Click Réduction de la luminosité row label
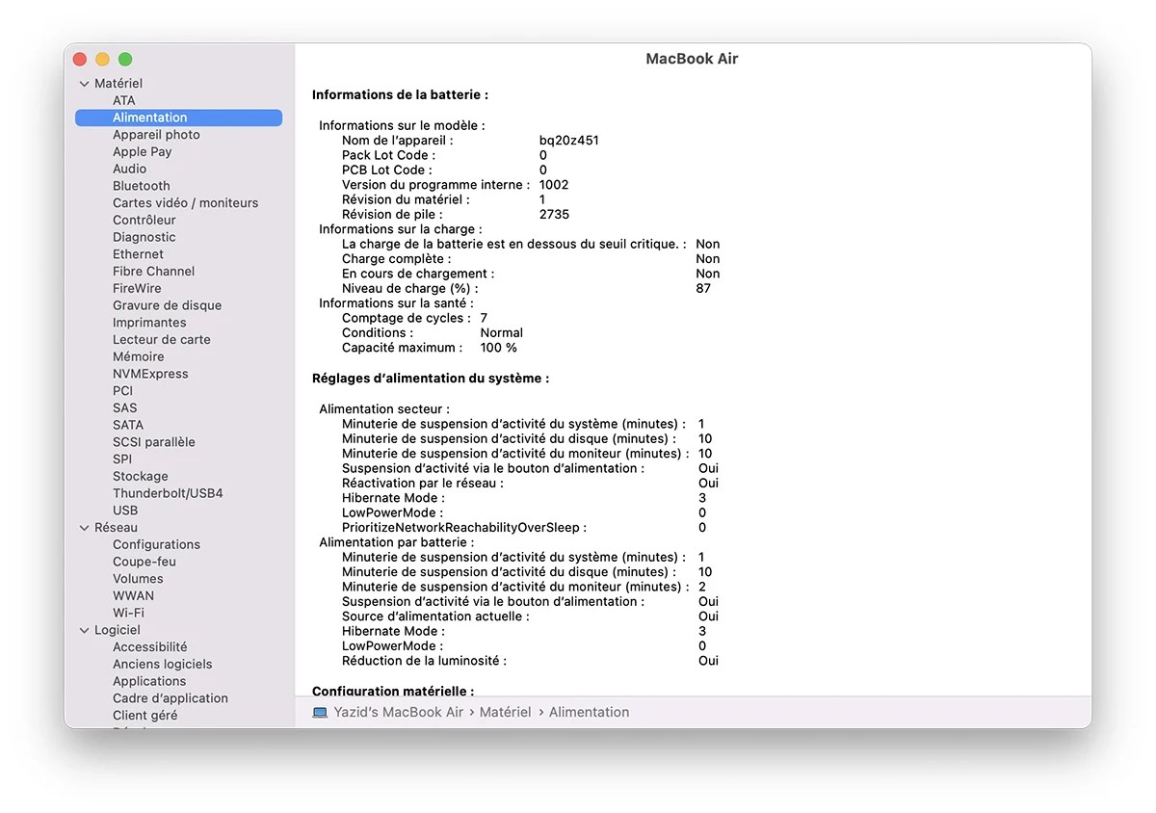 [x=424, y=661]
